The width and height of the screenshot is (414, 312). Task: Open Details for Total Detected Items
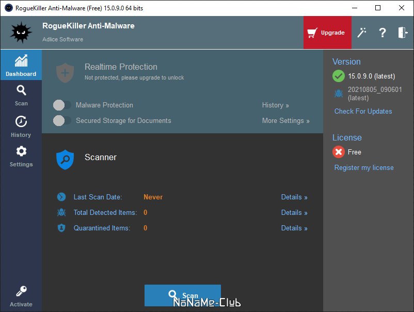[294, 213]
